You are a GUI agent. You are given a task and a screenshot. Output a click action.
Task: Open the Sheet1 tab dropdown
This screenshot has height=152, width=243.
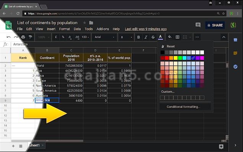click(42, 145)
